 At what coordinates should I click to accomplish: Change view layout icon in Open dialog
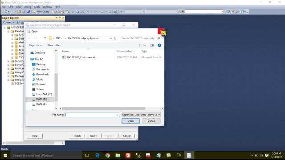pos(141,45)
